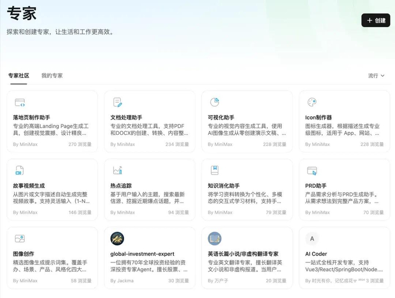The width and height of the screenshot is (395, 298).
Task: Click the By 万户子 author label
Action: [218, 281]
